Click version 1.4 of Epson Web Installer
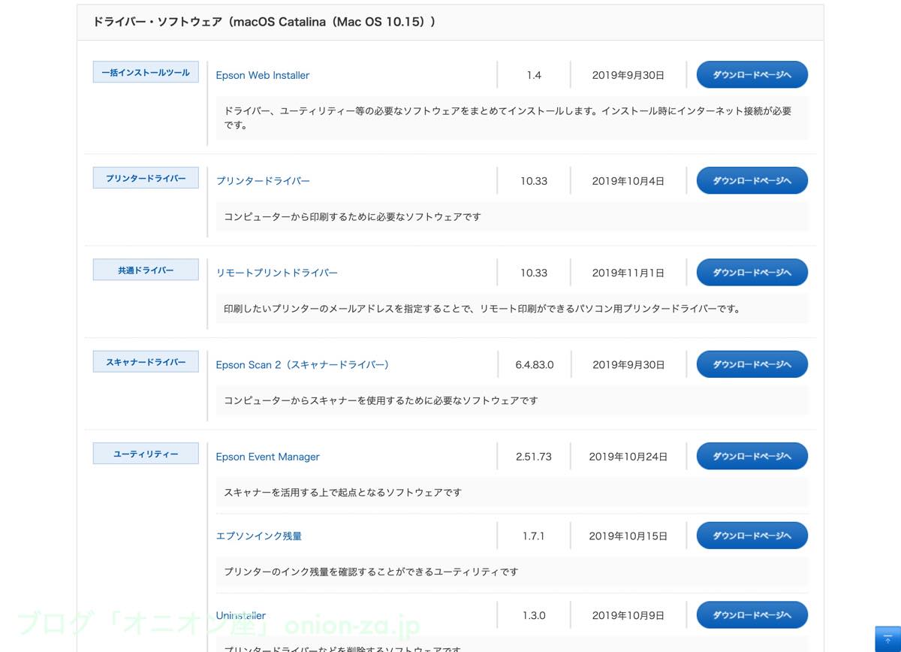The height and width of the screenshot is (652, 901). (x=534, y=75)
